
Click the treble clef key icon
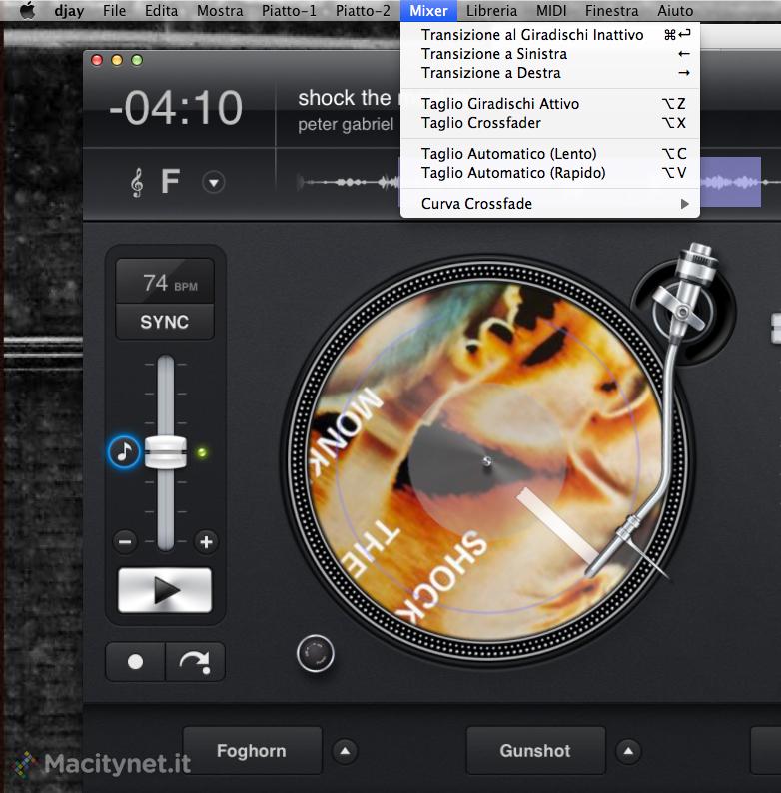click(x=137, y=182)
